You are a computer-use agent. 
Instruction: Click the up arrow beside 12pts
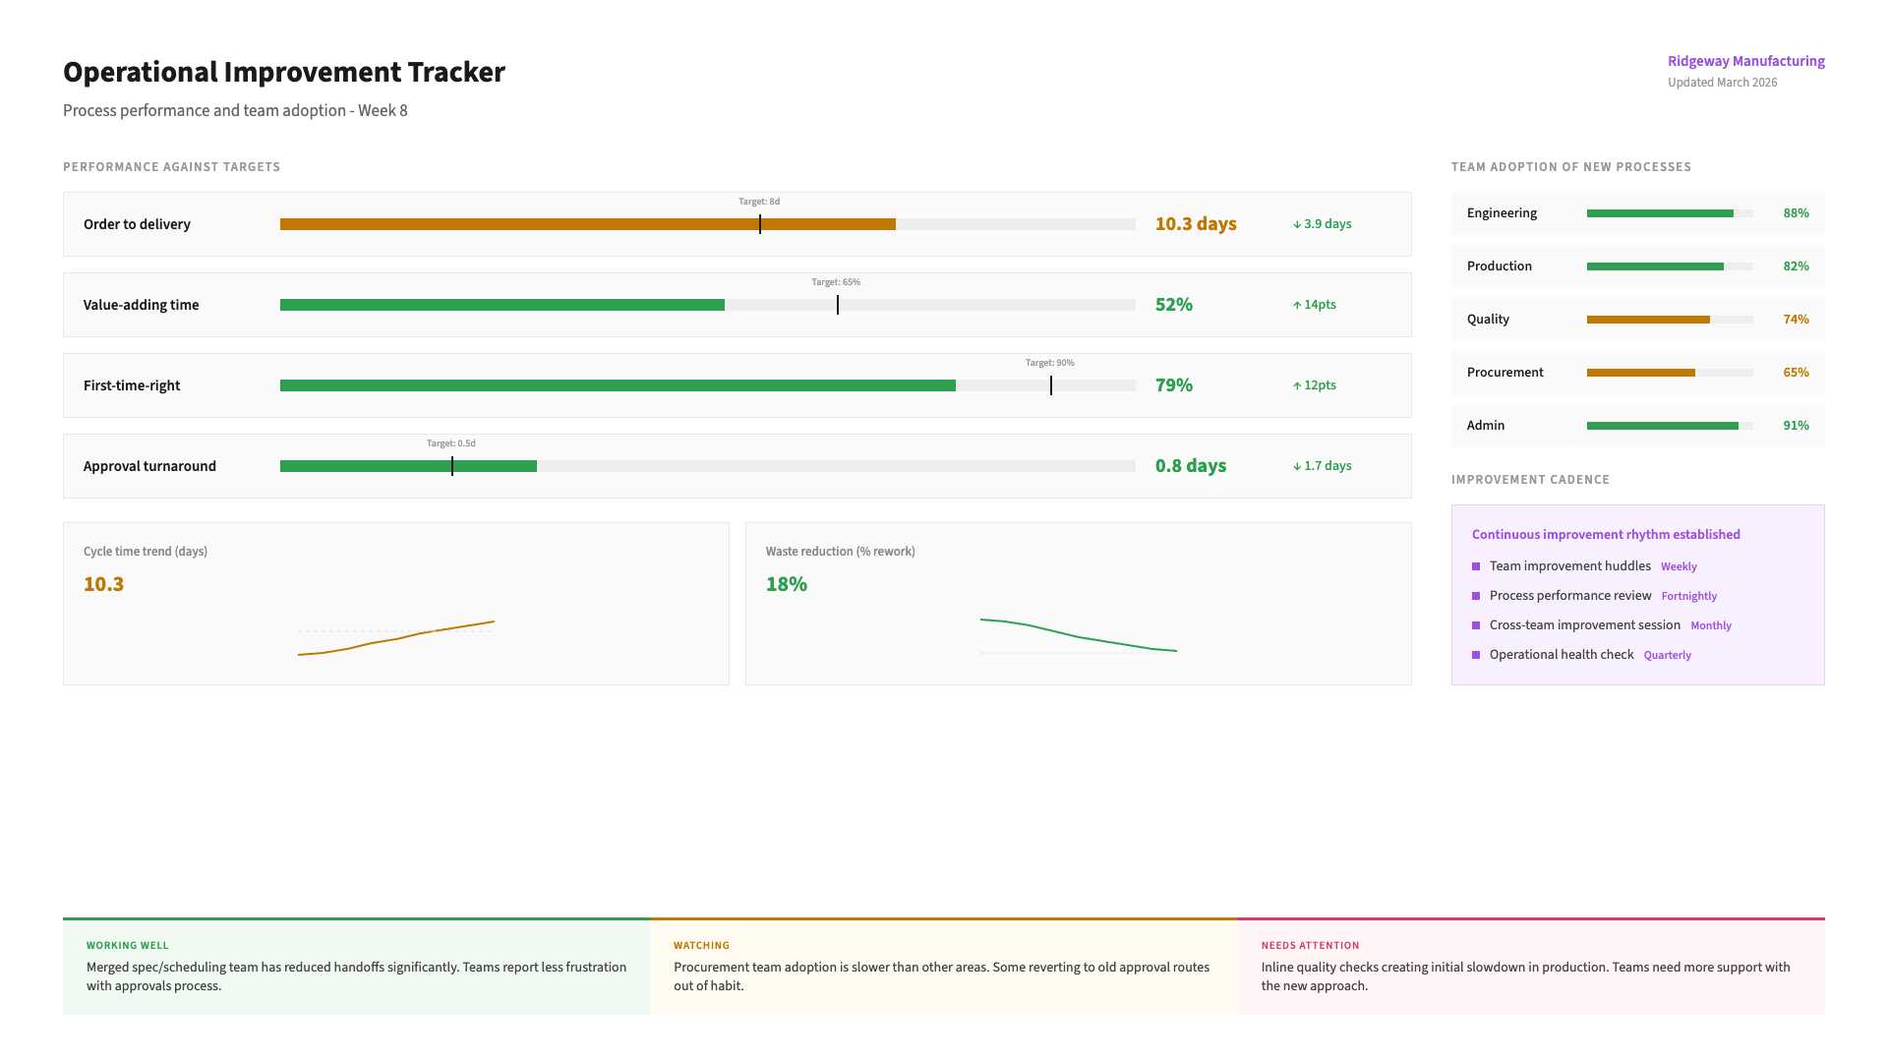click(x=1297, y=386)
